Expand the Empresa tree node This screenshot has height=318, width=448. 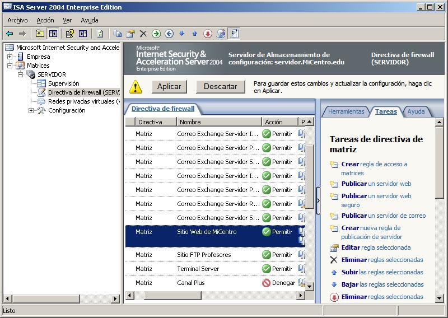pos(10,57)
